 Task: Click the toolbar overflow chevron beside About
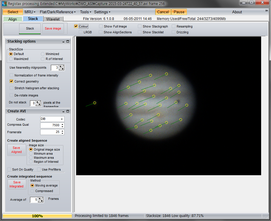pos(266,11)
